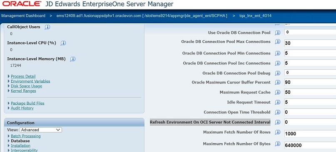This screenshot has height=152, width=336.
Task: Go to Management Dashboard breadcrumb
Action: (23, 16)
